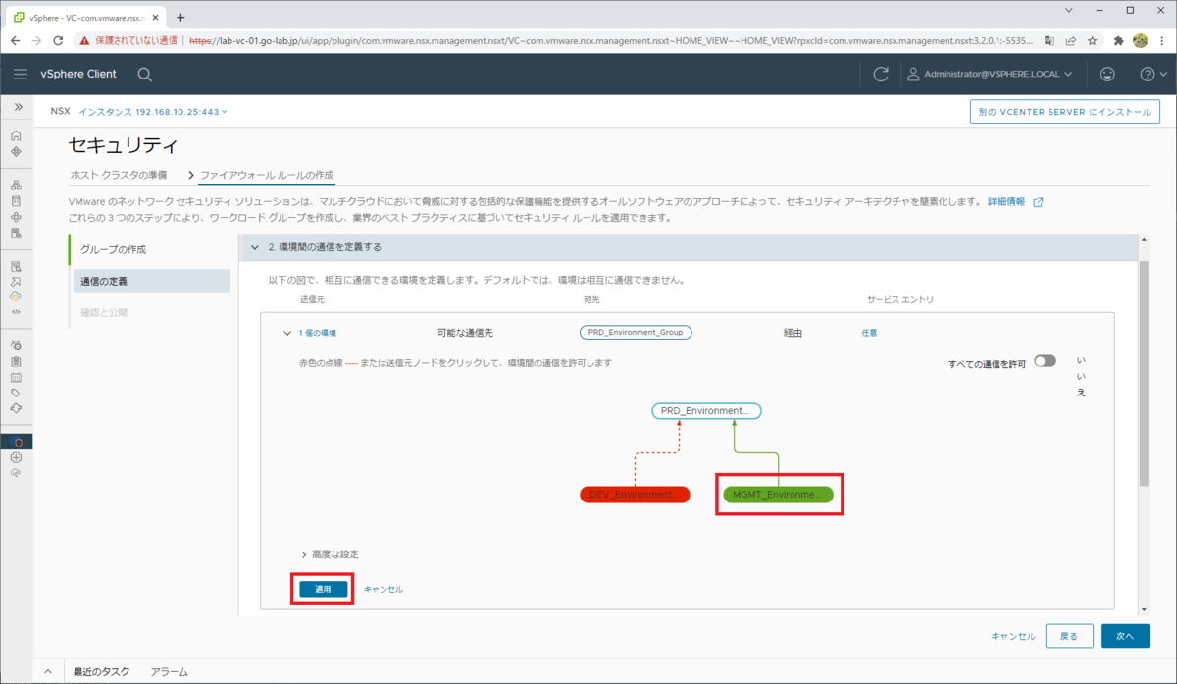Collapse the 2. 環境間の通信を定義する section
The image size is (1177, 684).
pyautogui.click(x=255, y=247)
